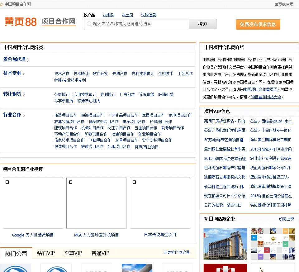Open the 如何上榜 link
This screenshot has width=299, height=272.
pos(286,219)
